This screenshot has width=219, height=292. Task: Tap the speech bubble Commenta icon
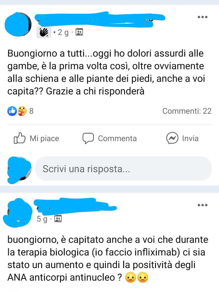[x=88, y=138]
